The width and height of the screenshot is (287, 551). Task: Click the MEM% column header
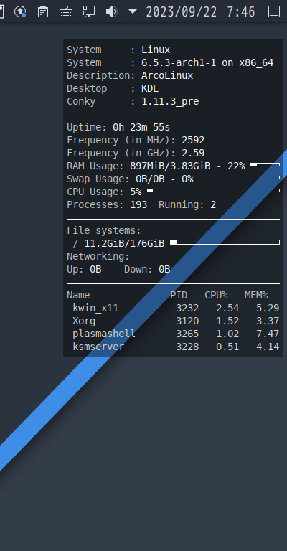[256, 295]
